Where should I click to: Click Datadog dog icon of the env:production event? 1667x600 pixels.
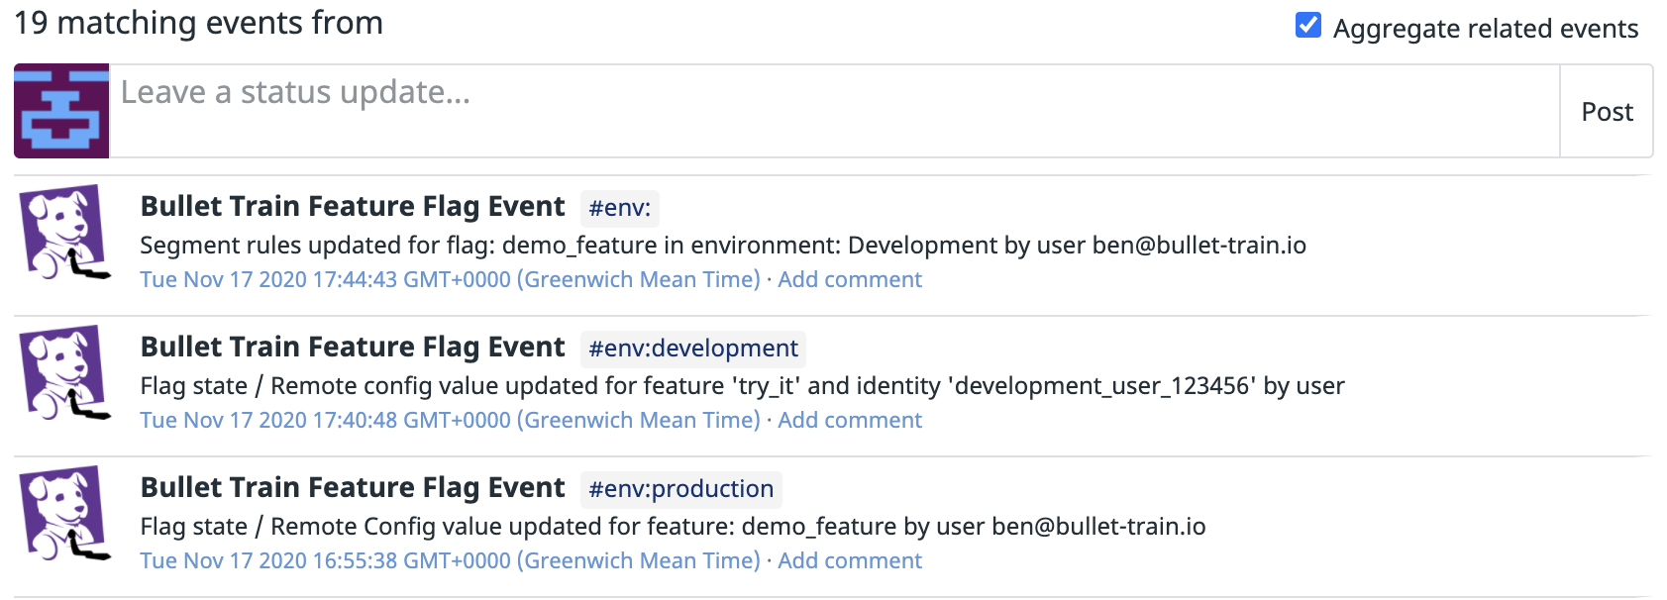65,513
